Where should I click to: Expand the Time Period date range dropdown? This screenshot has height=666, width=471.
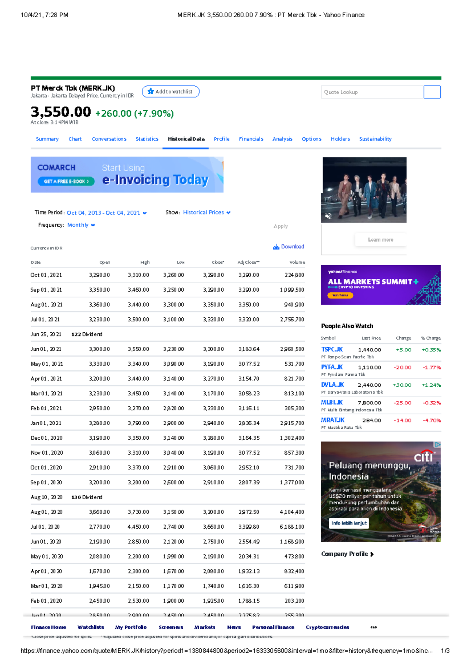point(107,213)
